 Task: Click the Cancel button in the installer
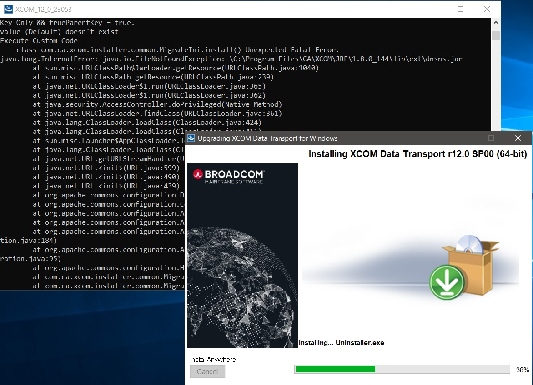click(x=207, y=372)
